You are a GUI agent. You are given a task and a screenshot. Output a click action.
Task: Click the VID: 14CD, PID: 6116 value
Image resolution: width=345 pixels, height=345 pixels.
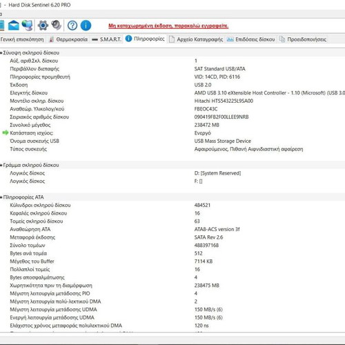[x=217, y=77]
